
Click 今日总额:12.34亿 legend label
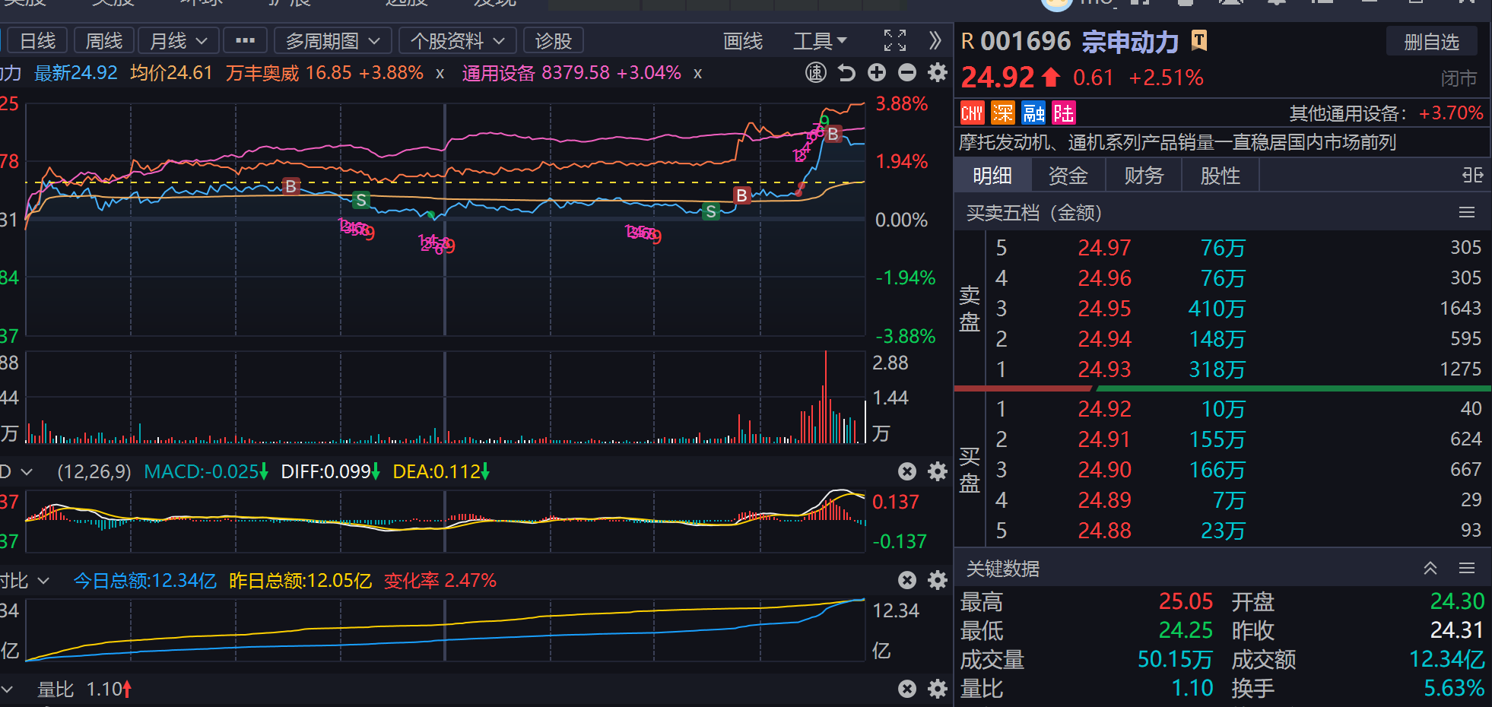(x=144, y=581)
